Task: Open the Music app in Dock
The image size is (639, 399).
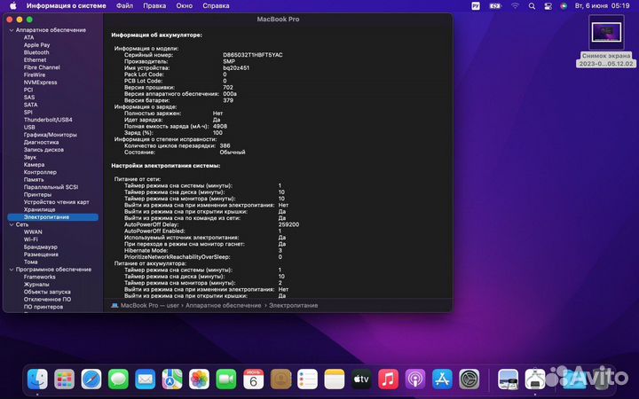Action: point(388,379)
